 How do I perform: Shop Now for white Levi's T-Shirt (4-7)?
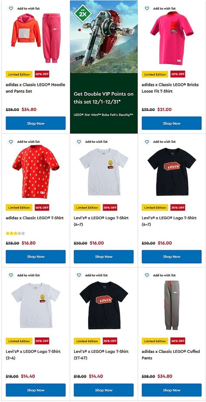pyautogui.click(x=104, y=257)
